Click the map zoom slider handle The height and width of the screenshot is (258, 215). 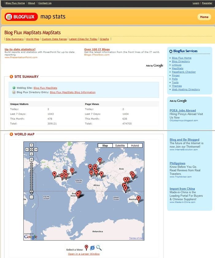pyautogui.click(x=31, y=191)
